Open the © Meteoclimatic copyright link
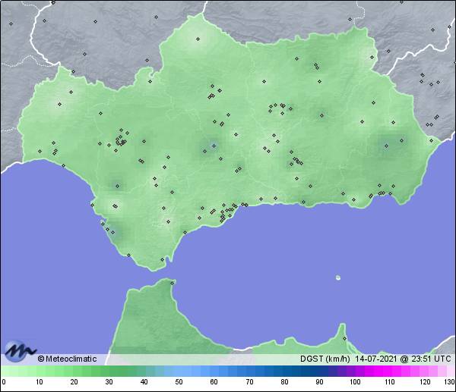 [x=67, y=359]
